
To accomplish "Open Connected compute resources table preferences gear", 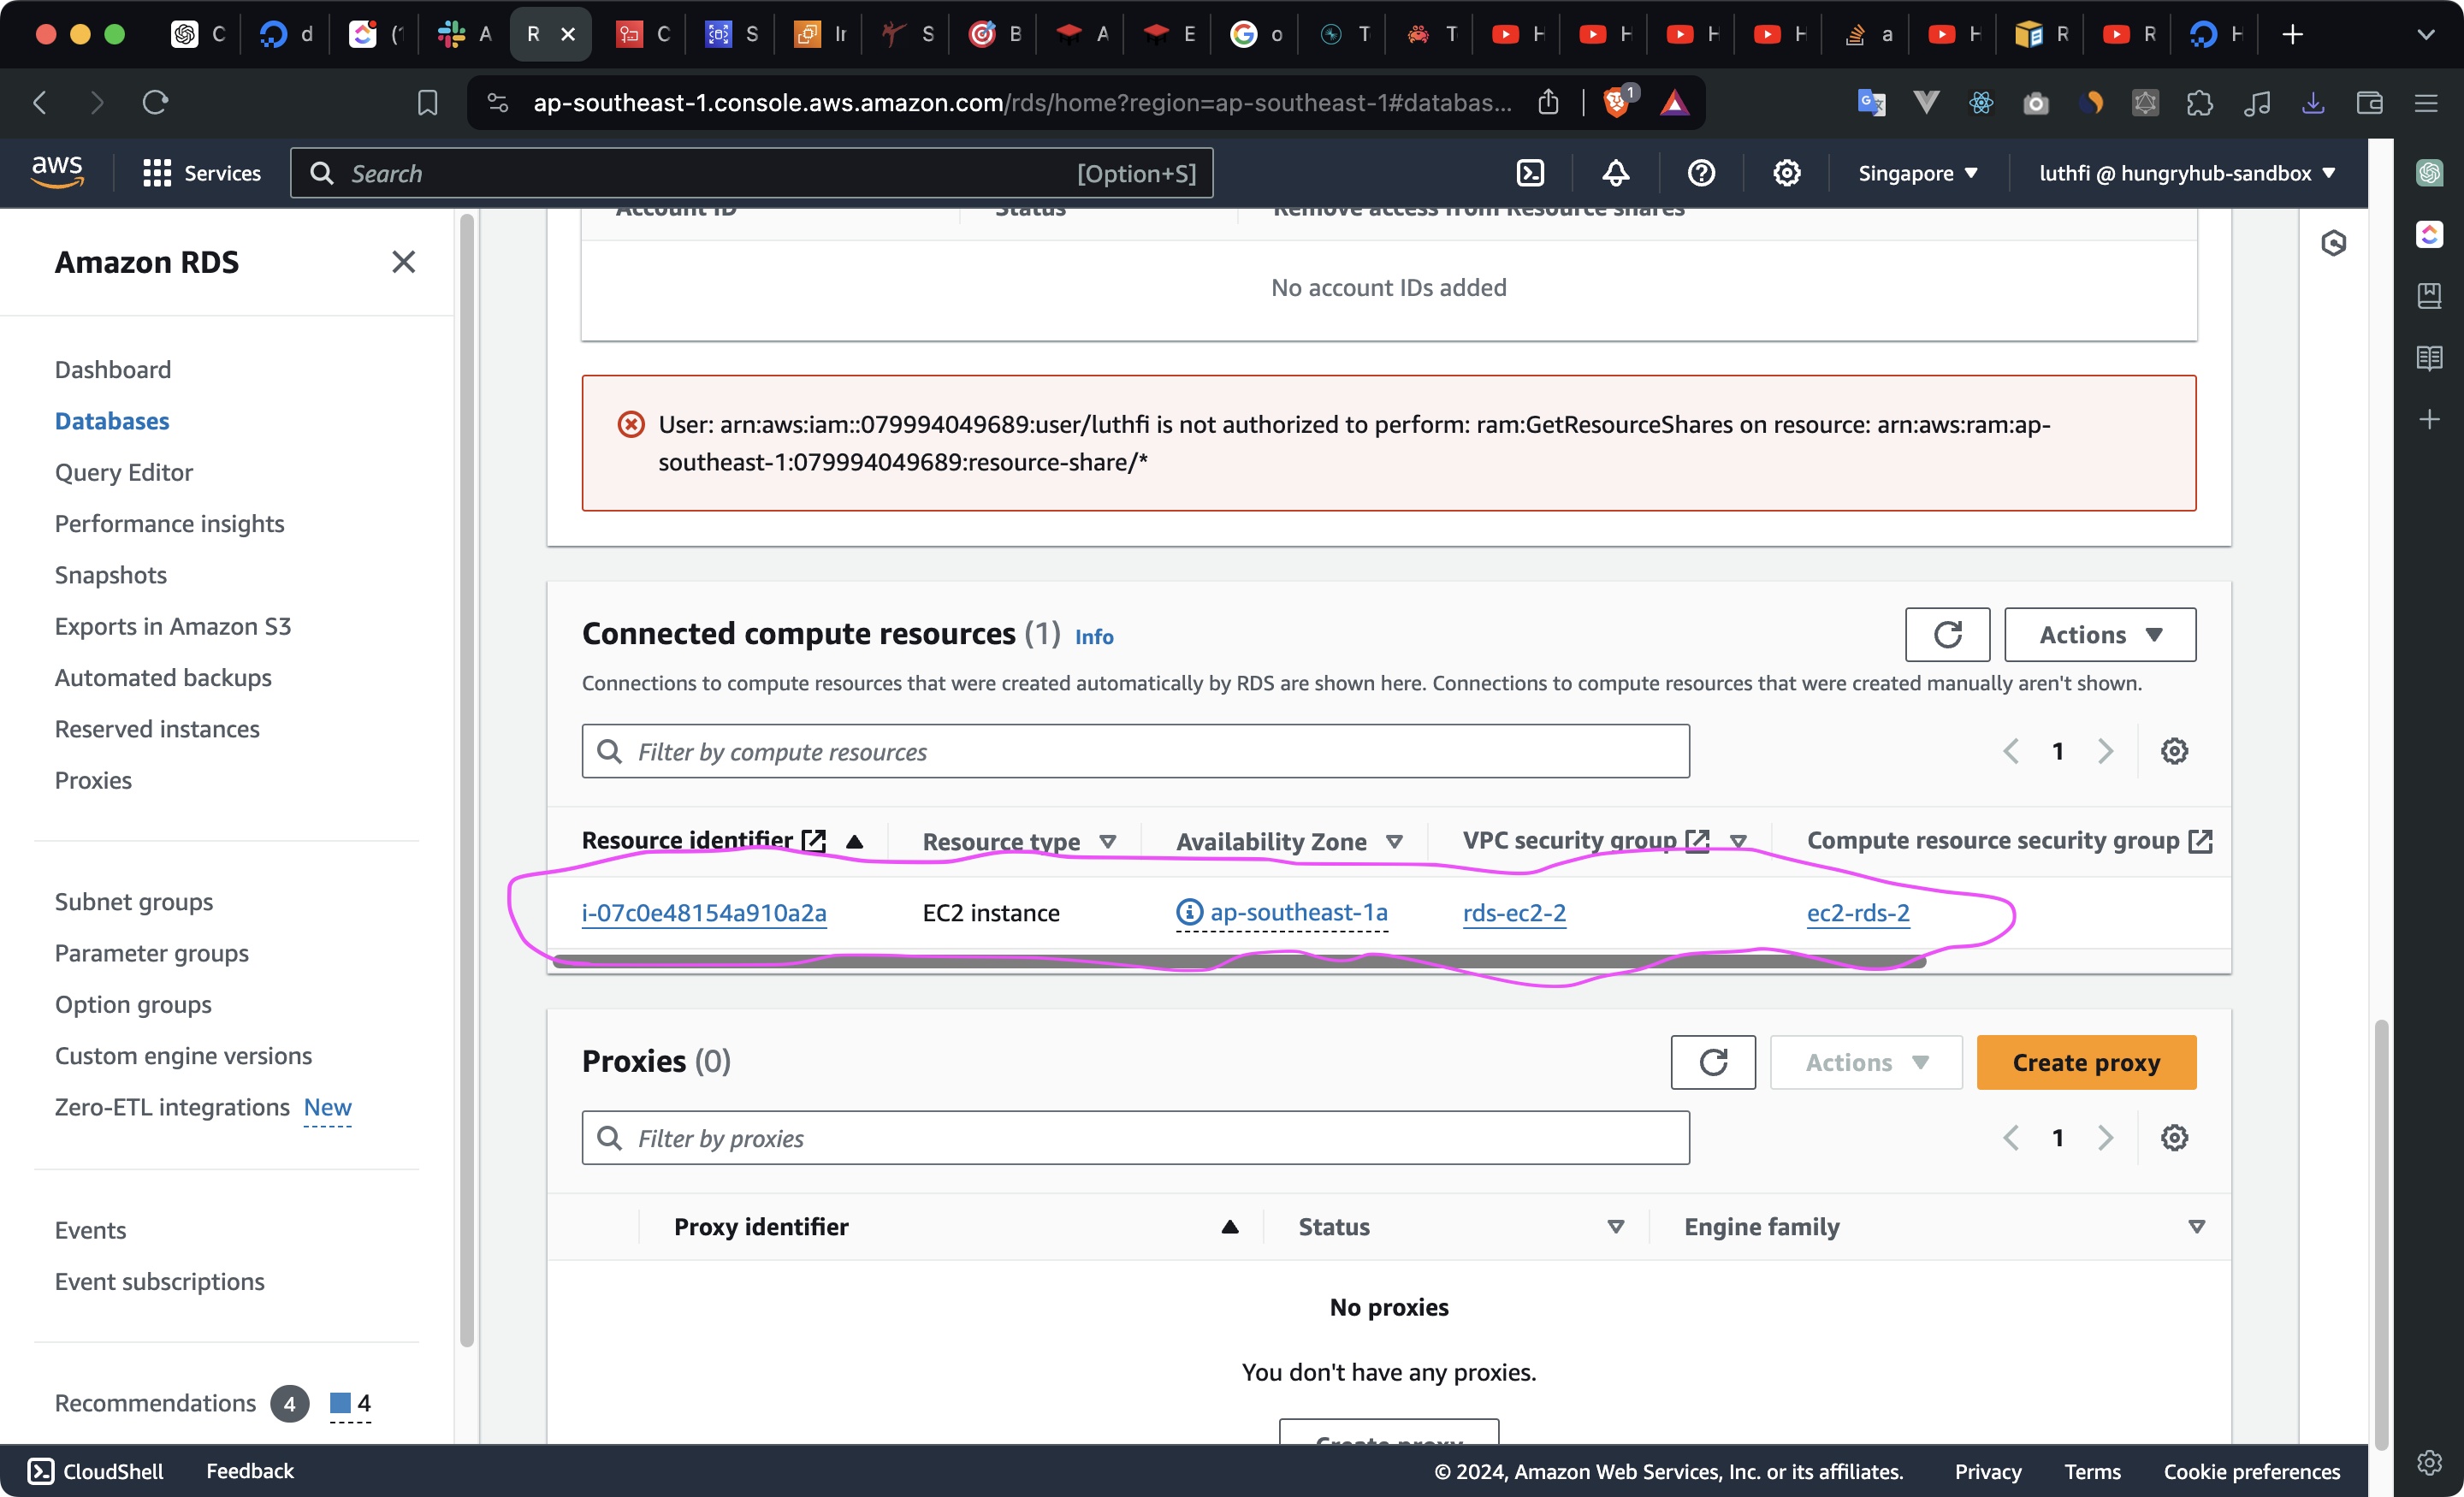I will pyautogui.click(x=2173, y=751).
